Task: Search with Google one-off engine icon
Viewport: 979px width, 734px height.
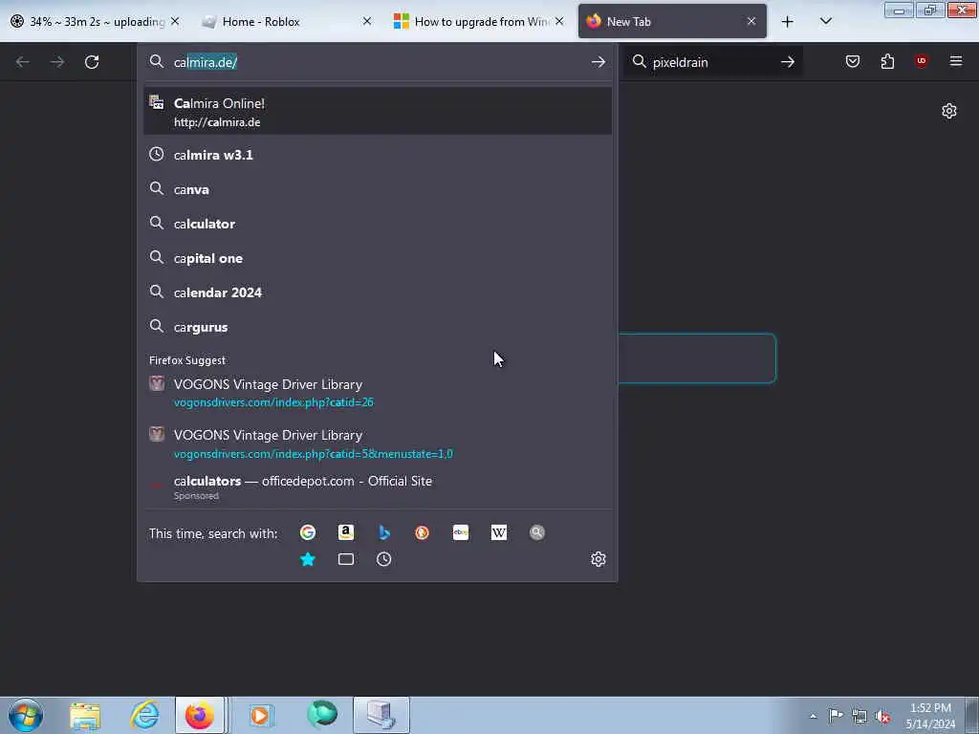Action: pos(307,532)
